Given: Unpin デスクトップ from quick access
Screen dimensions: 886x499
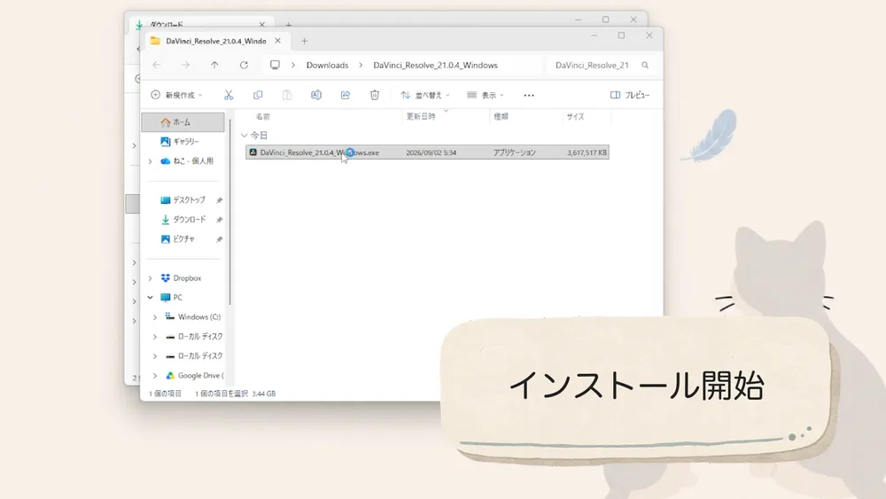Looking at the screenshot, I should tap(219, 200).
